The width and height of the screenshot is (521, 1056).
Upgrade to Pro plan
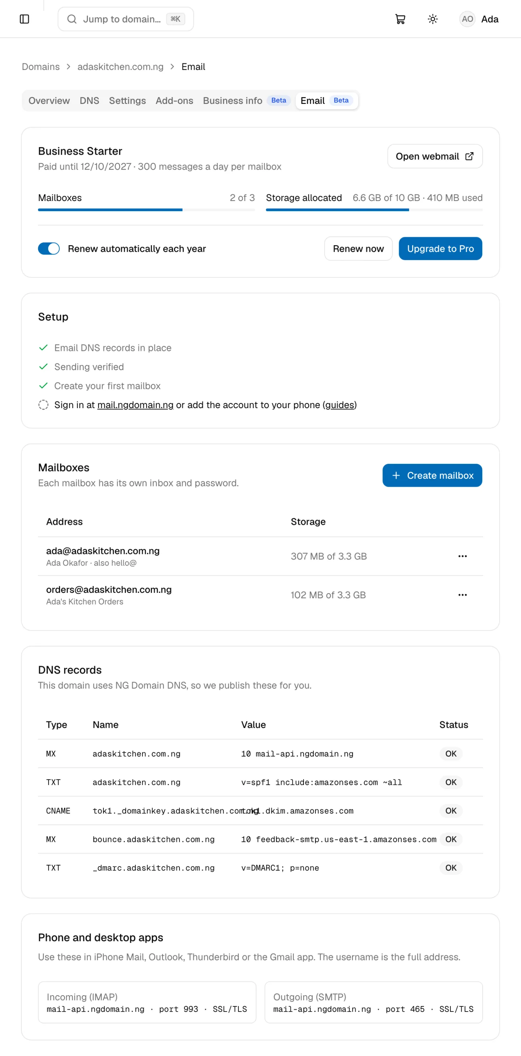pos(440,248)
